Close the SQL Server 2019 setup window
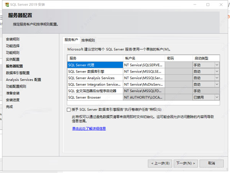Screen dimensions: 230x173 click(221, 5)
